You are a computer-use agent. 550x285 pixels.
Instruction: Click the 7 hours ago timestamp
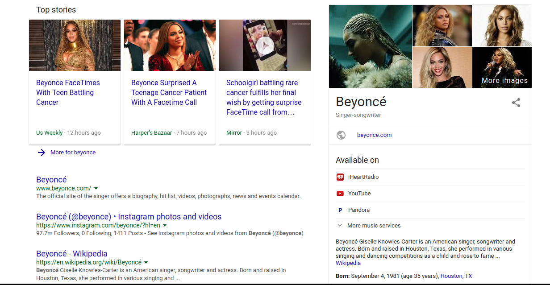point(192,133)
